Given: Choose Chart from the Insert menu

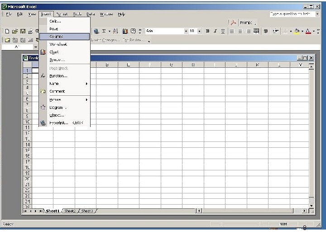Looking at the screenshot, I should pos(65,52).
